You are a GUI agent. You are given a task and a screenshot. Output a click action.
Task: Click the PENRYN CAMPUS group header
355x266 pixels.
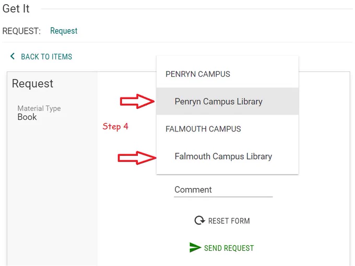point(198,74)
